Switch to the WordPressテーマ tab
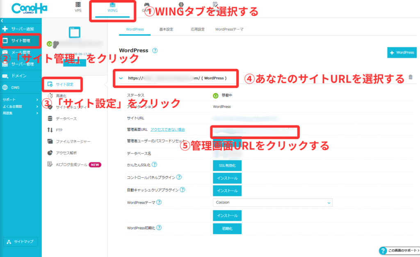420x257 pixels. [229, 29]
